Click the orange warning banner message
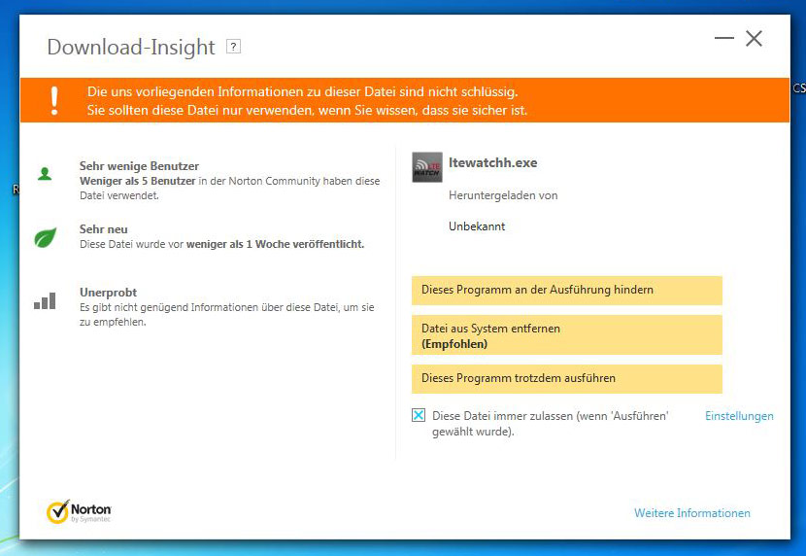Screen dimensions: 806x556 (x=307, y=101)
